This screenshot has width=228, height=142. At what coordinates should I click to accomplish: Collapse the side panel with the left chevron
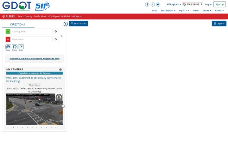(66, 24)
